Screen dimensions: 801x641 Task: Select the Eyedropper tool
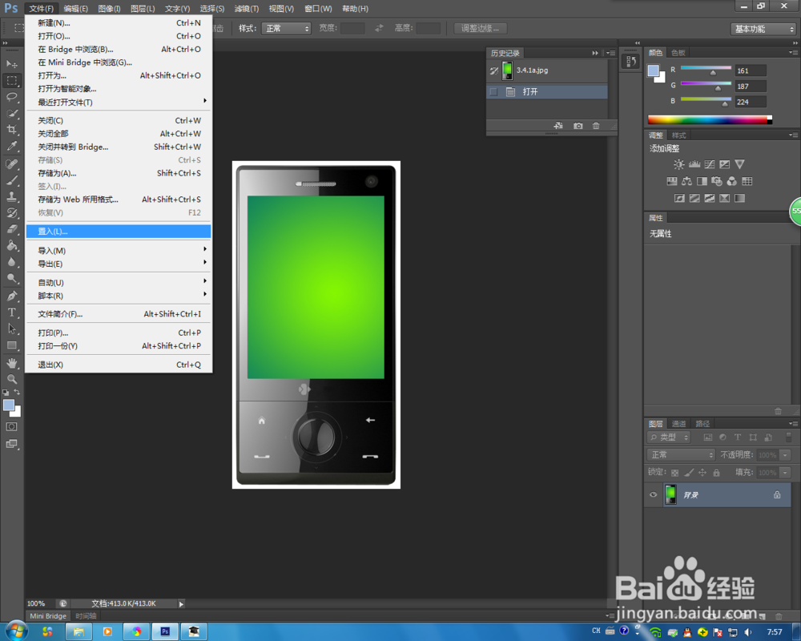[12, 146]
